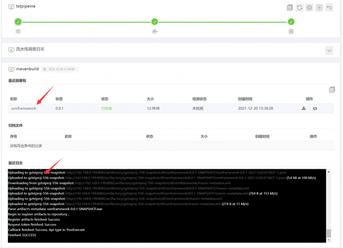This screenshot has width=343, height=248.
Task: Click the deploy icon under the middle stage
Action: (155, 31)
